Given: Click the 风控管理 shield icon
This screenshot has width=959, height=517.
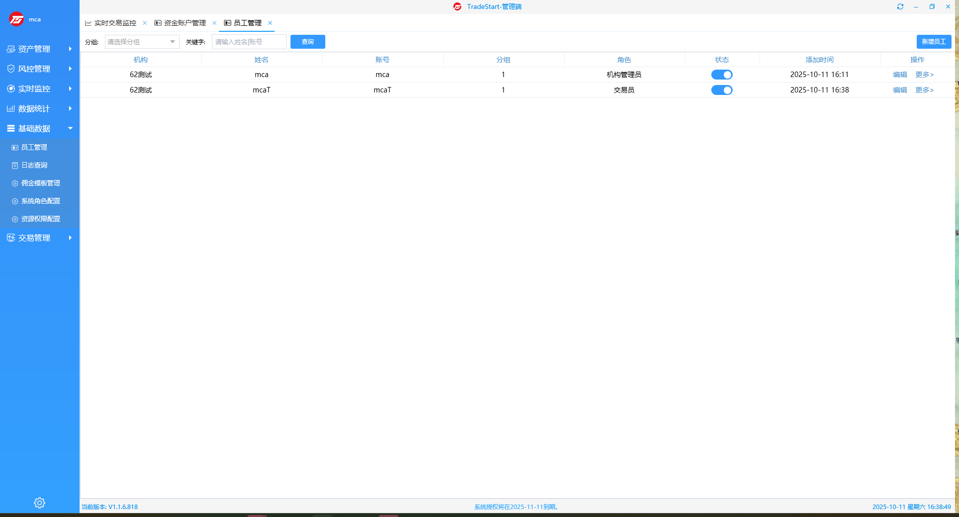Looking at the screenshot, I should [x=10, y=69].
